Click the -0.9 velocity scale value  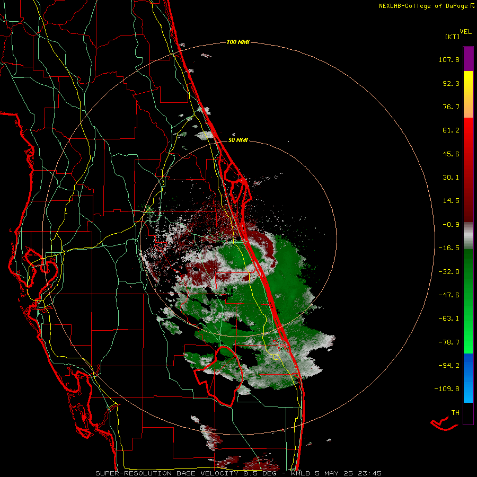pos(451,225)
